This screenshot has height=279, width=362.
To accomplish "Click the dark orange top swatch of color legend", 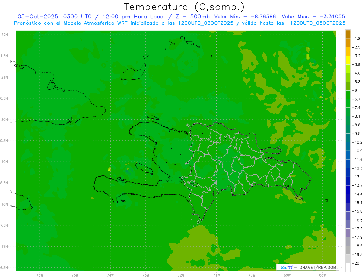I will pyautogui.click(x=348, y=34).
